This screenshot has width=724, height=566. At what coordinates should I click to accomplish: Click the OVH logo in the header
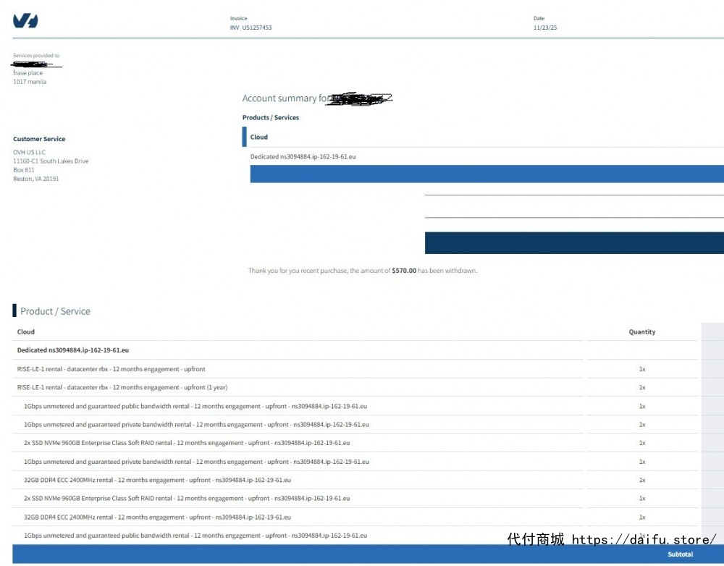tap(25, 21)
